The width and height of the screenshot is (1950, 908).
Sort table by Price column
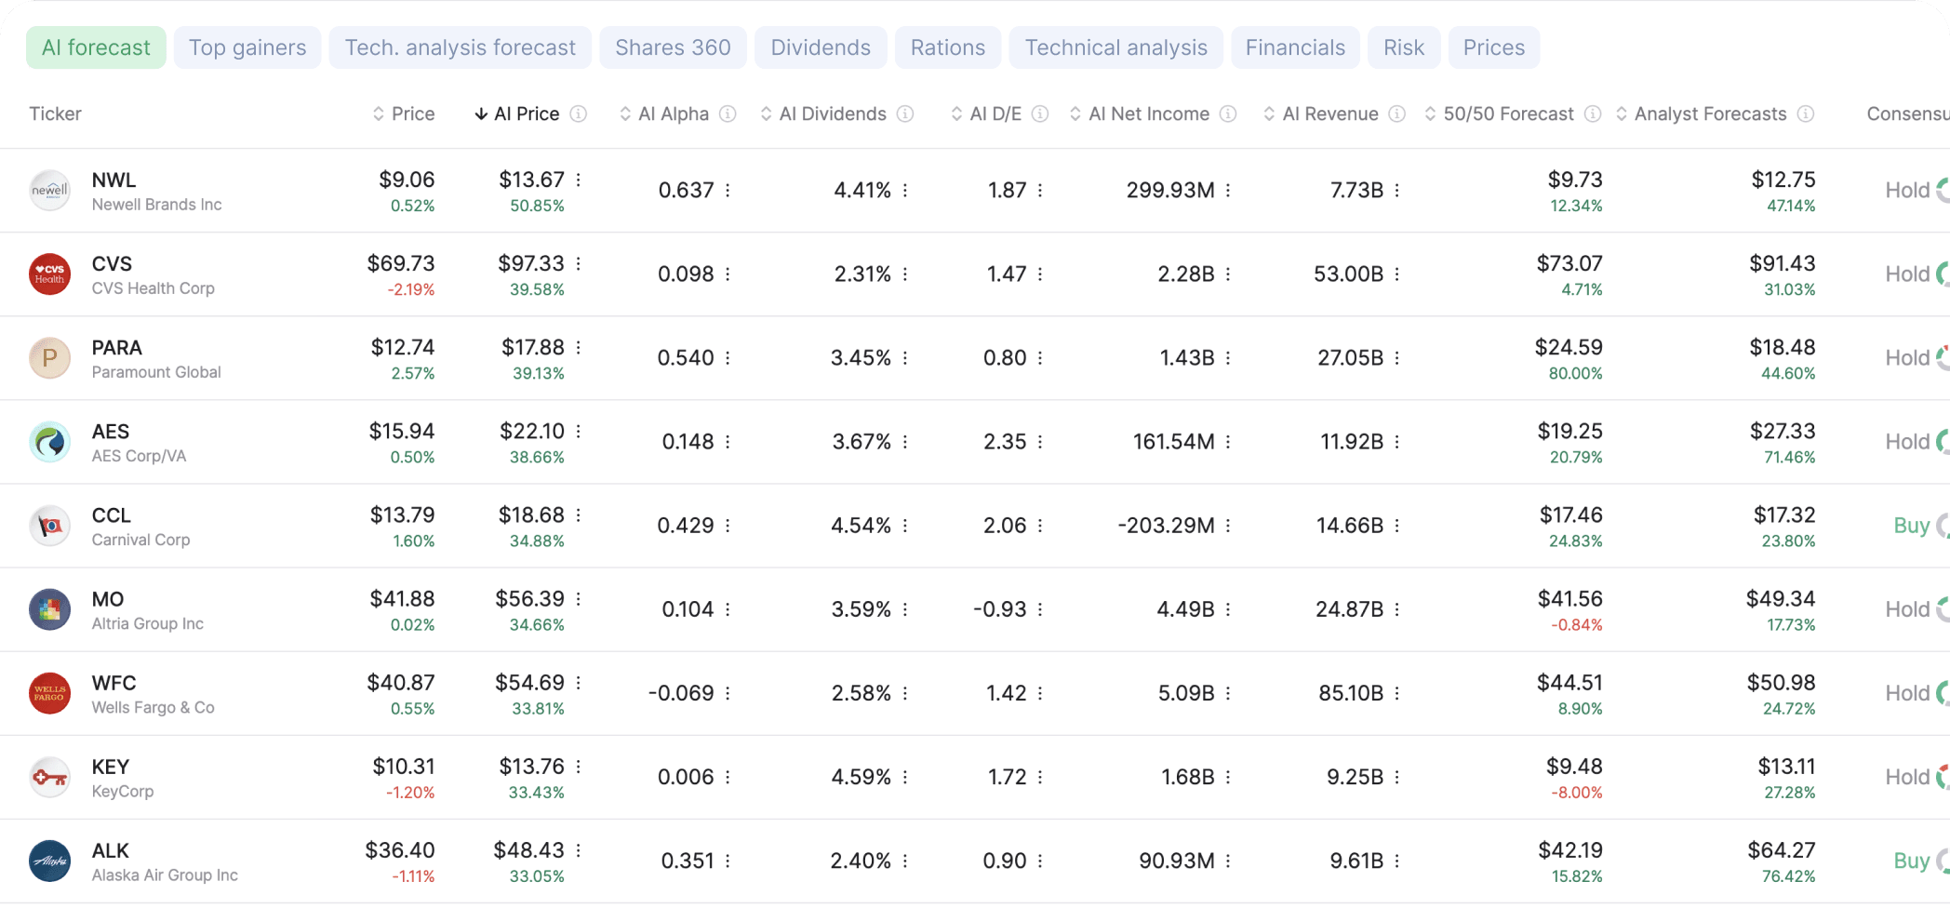point(404,113)
